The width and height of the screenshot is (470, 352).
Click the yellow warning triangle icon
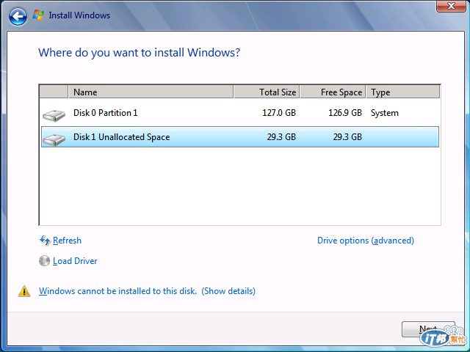pyautogui.click(x=24, y=291)
